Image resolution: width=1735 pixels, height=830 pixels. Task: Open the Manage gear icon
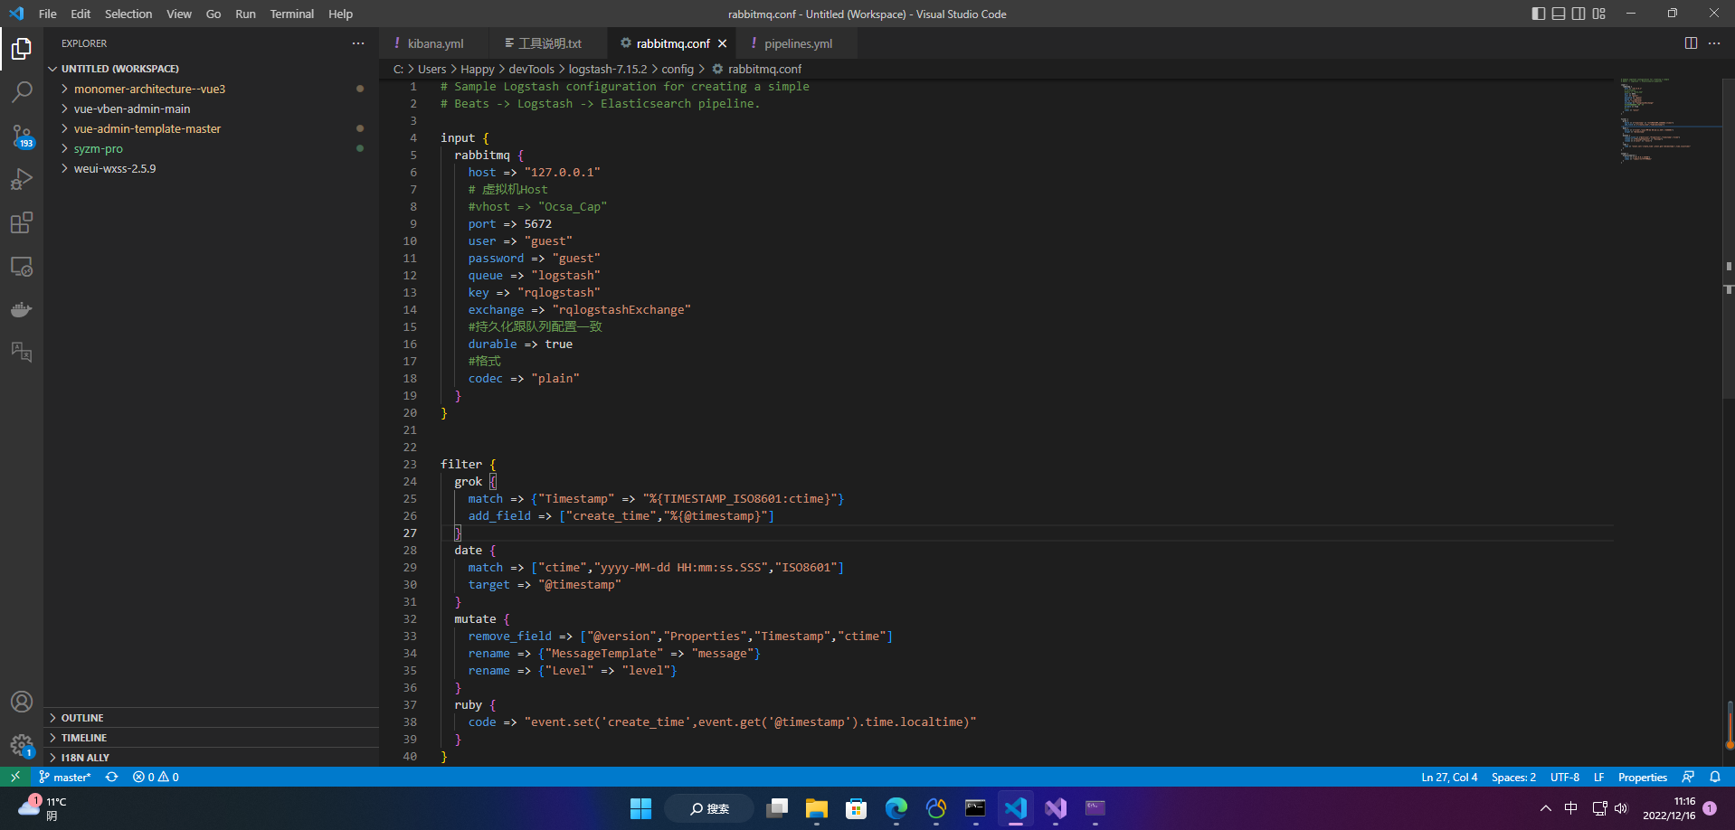coord(22,745)
